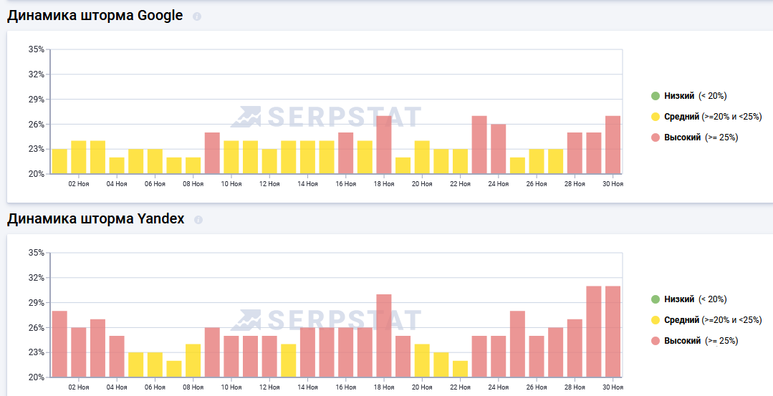Click green Низкий legend dot in Google chart
Screen dimensions: 773x396
pyautogui.click(x=655, y=96)
